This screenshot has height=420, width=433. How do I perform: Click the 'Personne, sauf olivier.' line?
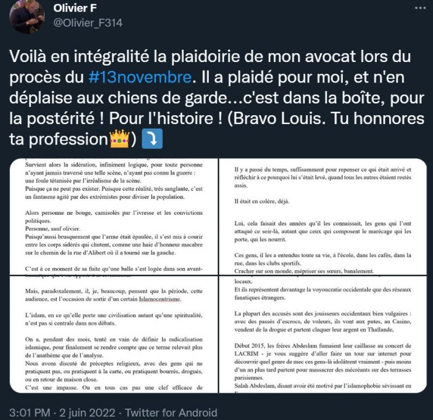[53, 229]
